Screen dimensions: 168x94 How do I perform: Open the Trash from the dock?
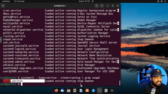click(106, 91)
